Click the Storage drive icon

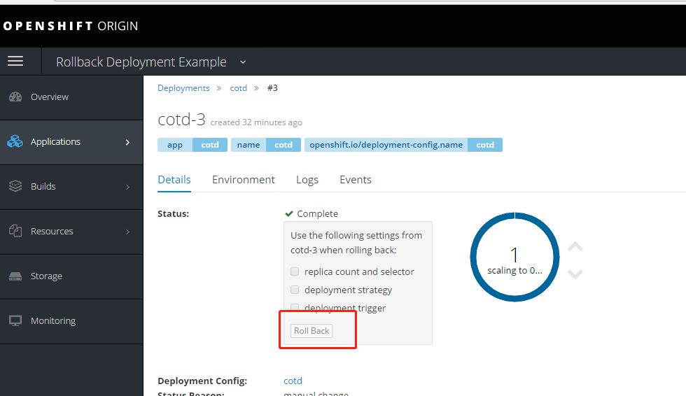pyautogui.click(x=15, y=276)
